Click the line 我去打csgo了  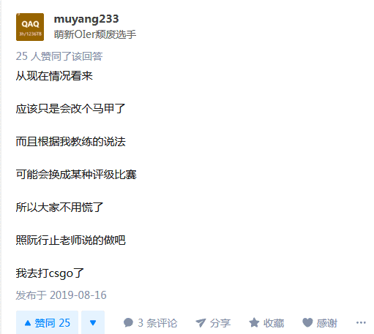(50, 273)
